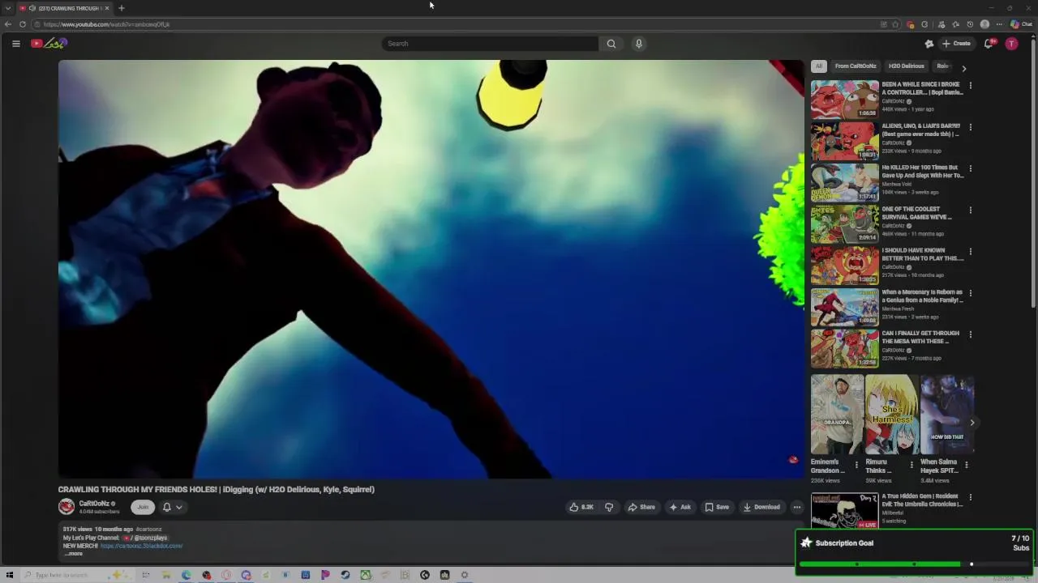Click the browser address bar URL

coord(106,24)
